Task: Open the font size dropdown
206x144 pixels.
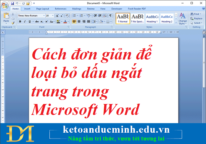Action: click(53, 16)
